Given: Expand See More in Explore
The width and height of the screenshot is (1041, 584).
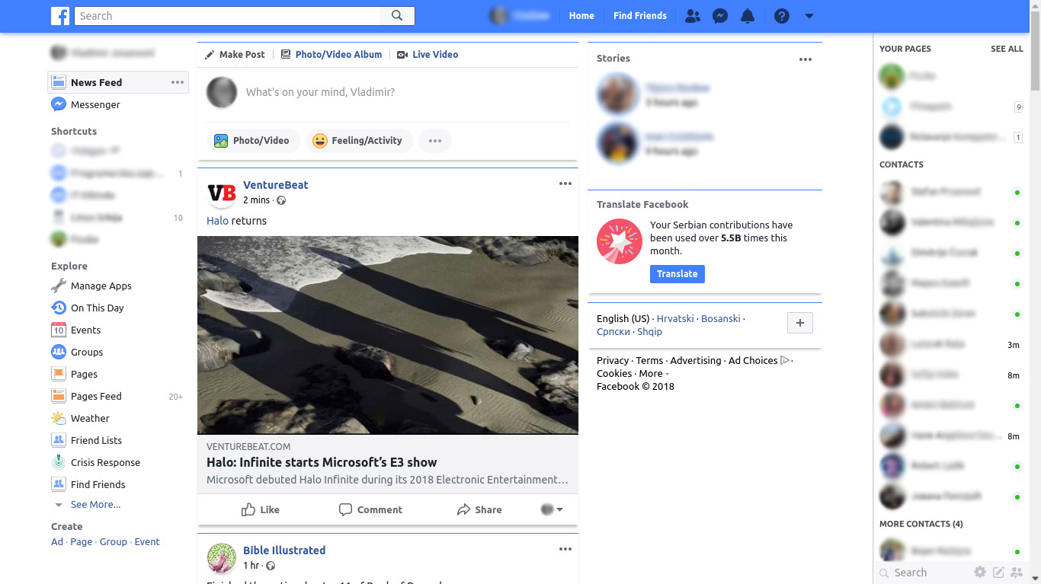Looking at the screenshot, I should (95, 504).
